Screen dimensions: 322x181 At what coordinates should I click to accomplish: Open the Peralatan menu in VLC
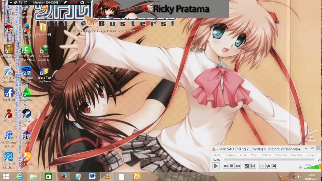click(281, 155)
